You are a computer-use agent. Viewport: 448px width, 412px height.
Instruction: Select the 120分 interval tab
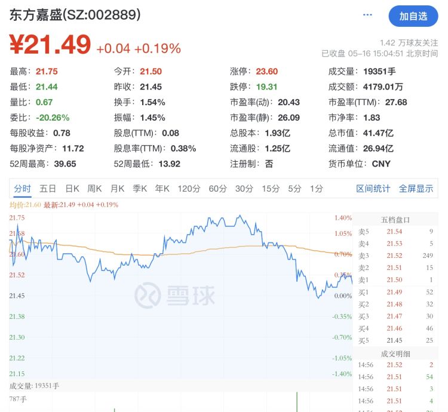click(x=189, y=189)
